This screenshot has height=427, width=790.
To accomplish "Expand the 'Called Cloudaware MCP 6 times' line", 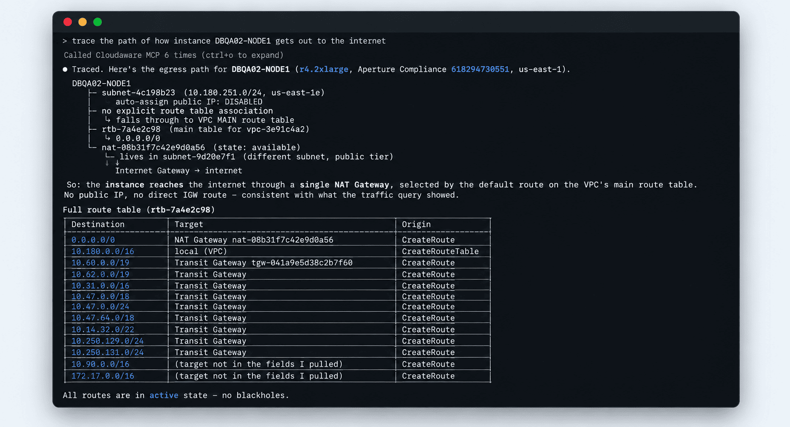I will (173, 55).
